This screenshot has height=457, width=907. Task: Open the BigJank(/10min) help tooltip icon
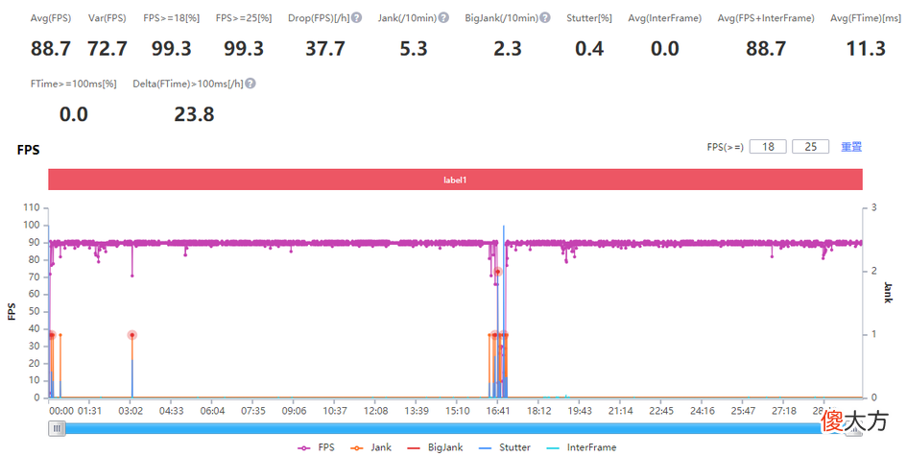pyautogui.click(x=545, y=18)
